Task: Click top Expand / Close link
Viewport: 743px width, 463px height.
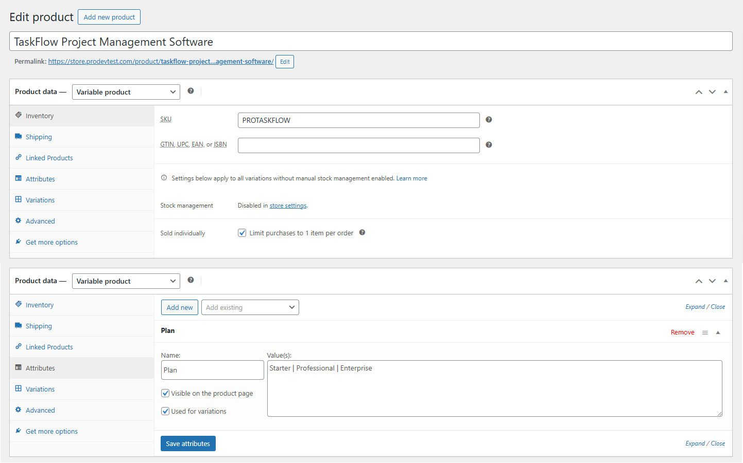Action: point(705,307)
